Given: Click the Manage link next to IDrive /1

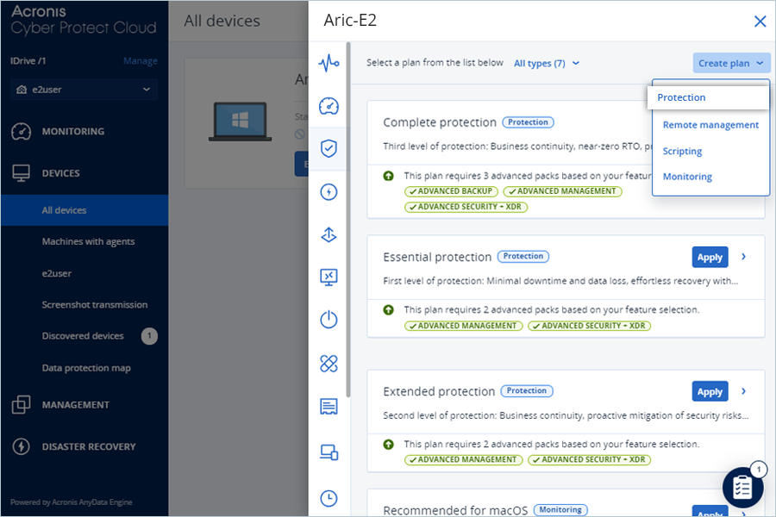Looking at the screenshot, I should click(140, 61).
